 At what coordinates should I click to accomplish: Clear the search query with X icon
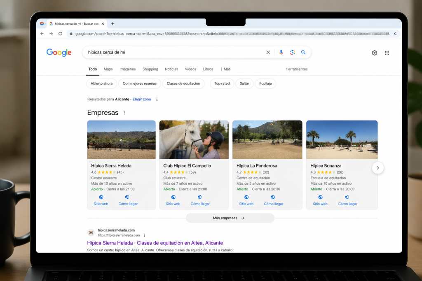click(x=268, y=52)
